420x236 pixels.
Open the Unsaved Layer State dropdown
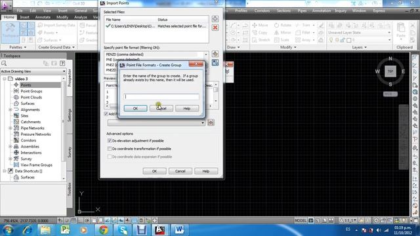pos(359,33)
